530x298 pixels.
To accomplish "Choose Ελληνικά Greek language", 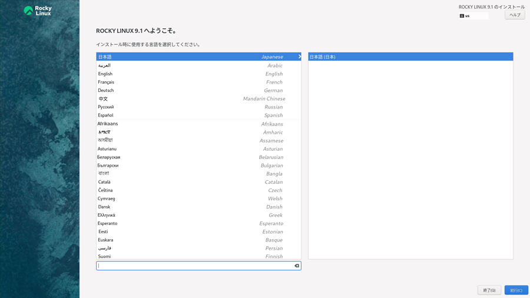I will 198,215.
